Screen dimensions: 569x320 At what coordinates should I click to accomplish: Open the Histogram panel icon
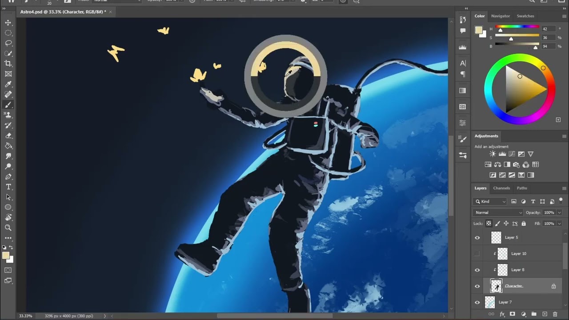(463, 47)
